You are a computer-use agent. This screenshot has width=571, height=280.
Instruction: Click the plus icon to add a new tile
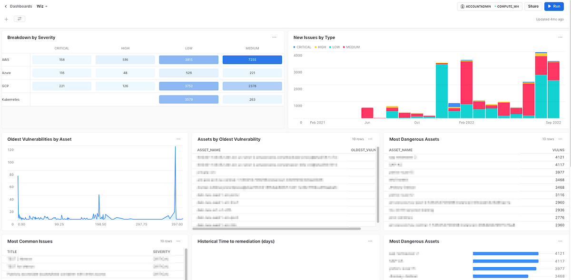[6, 19]
